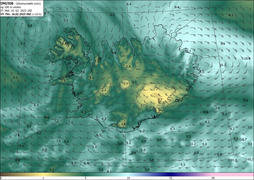Click the 10.0 value on the map
Viewport: 254px width, 180px height.
coord(234,160)
